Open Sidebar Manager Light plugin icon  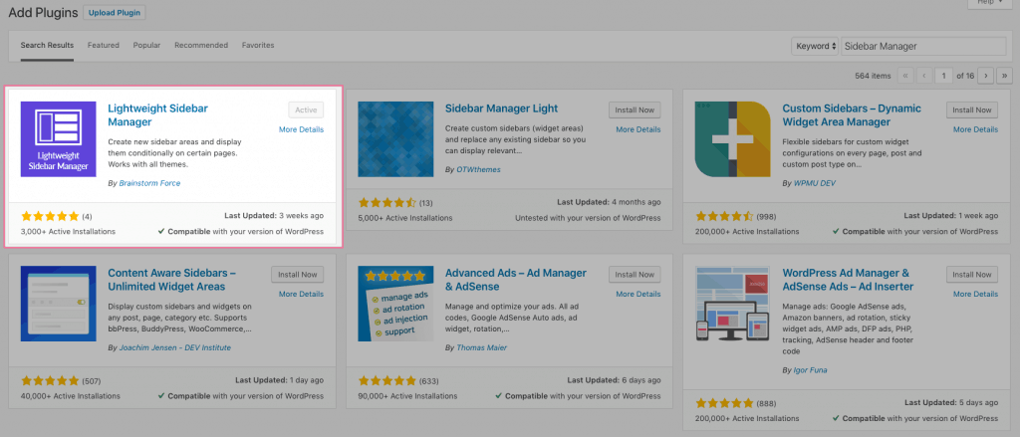tap(395, 138)
